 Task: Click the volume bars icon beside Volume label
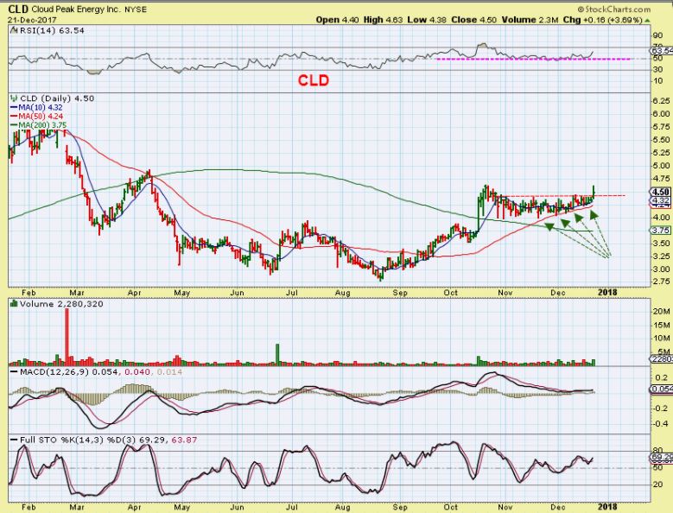pyautogui.click(x=14, y=304)
